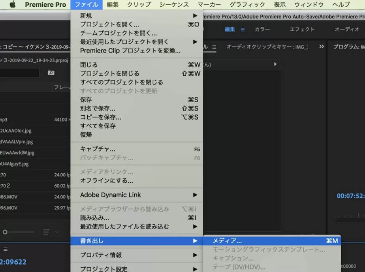
Task: Show hidden panel tabs with double-chevron icon
Action: [322, 47]
